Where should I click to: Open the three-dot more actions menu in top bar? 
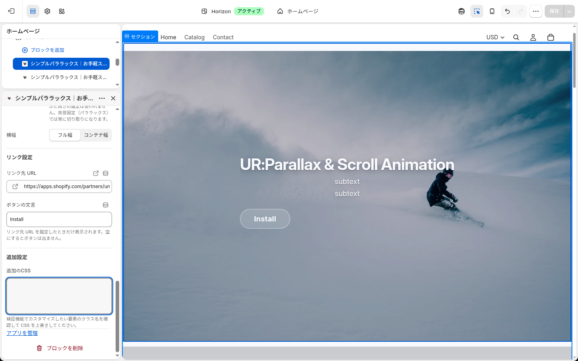(x=536, y=11)
